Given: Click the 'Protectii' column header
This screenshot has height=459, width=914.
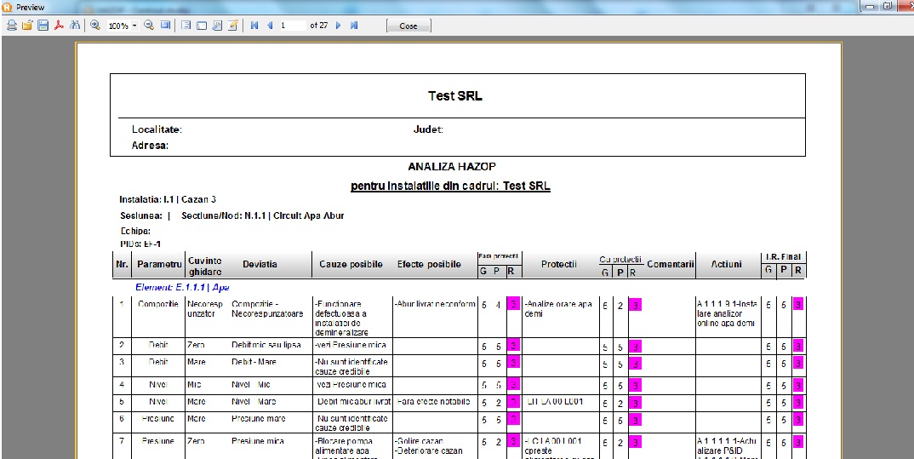Looking at the screenshot, I should tap(558, 265).
